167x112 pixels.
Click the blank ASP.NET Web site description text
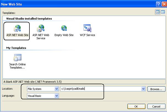[32, 82]
